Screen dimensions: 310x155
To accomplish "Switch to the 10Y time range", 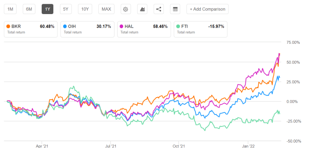I will 85,9.
